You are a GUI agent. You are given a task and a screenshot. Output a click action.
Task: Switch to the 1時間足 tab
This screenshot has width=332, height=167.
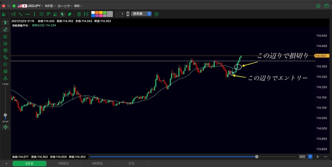63,163
